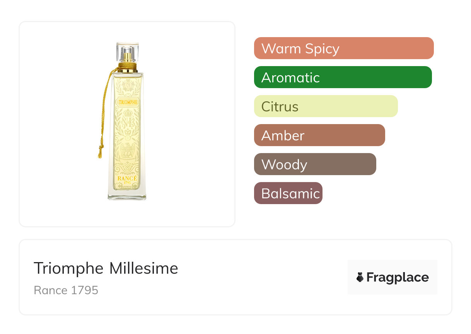Click the Balsamic accord bar

pyautogui.click(x=288, y=193)
